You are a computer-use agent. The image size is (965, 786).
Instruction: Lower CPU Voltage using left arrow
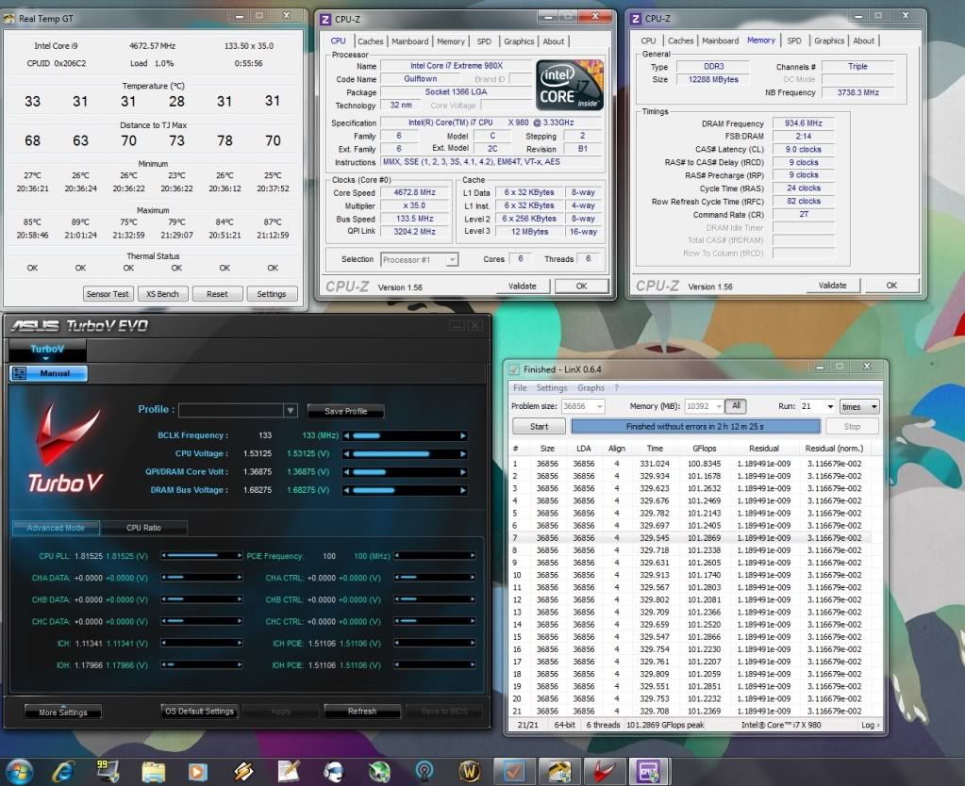click(346, 454)
